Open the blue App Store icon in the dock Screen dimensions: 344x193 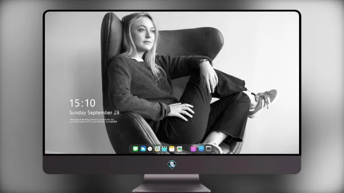coord(201,149)
